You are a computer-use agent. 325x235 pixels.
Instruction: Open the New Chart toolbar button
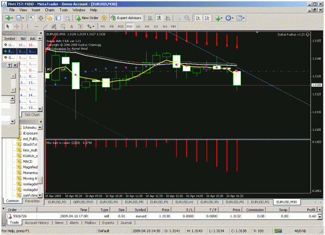click(9, 18)
